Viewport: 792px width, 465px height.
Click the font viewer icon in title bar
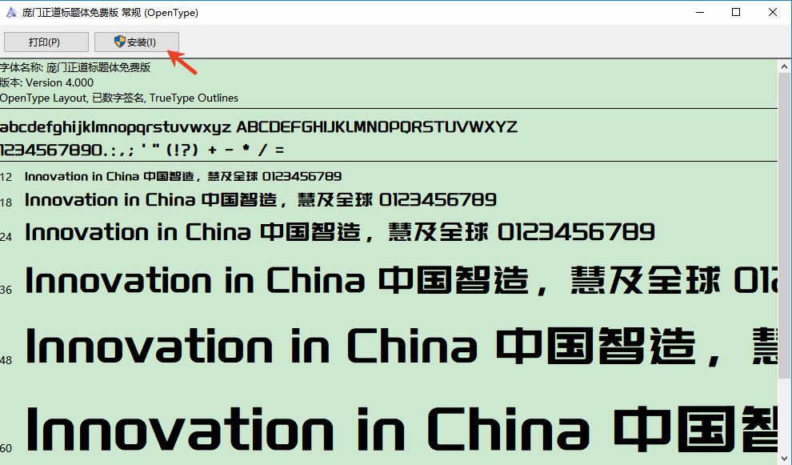click(11, 13)
